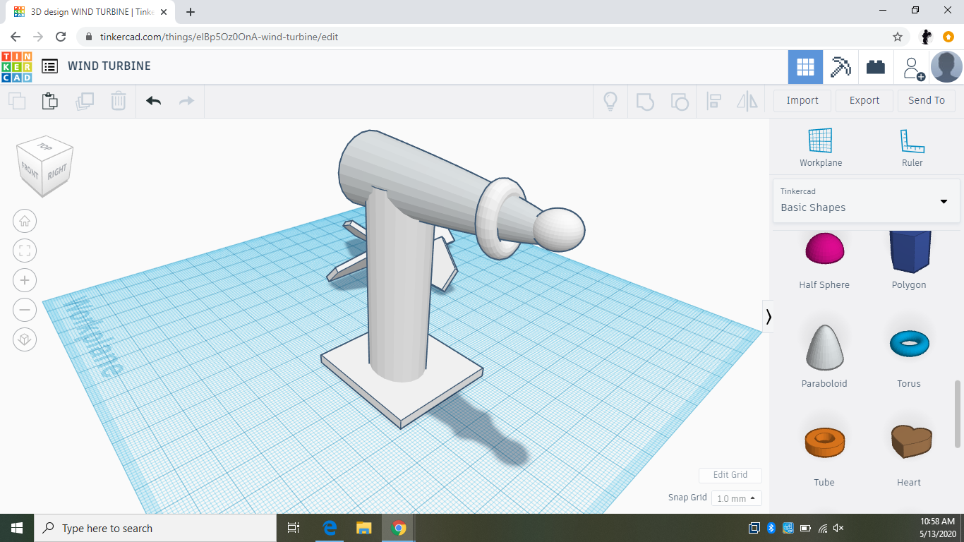Open the Snap Grid 1.0 mm dropdown
The image size is (964, 542).
pyautogui.click(x=736, y=498)
